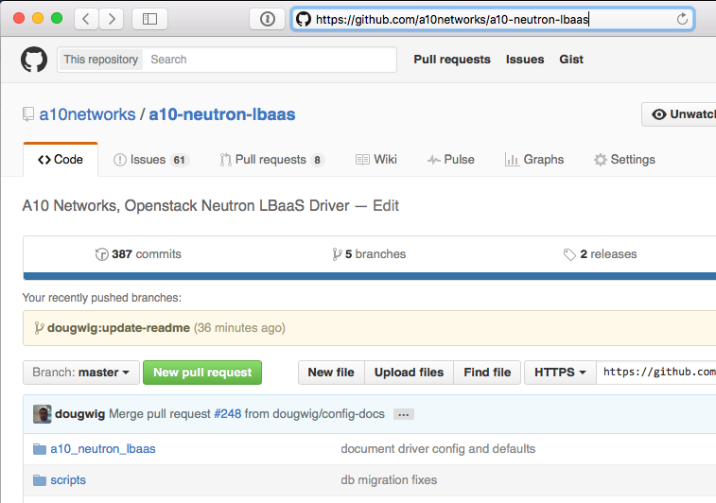Reload the page with the refresh icon
This screenshot has width=716, height=503.
point(682,19)
